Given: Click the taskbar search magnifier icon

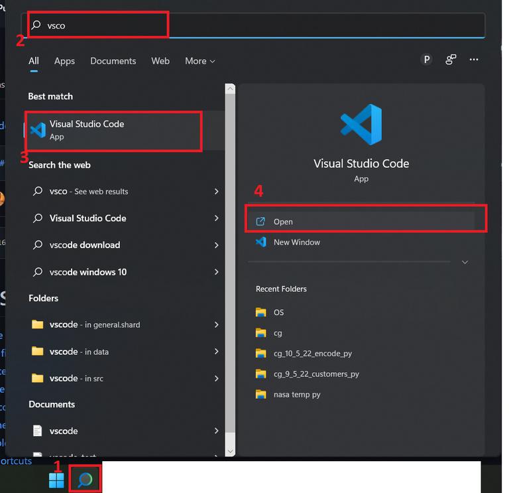Looking at the screenshot, I should [85, 480].
